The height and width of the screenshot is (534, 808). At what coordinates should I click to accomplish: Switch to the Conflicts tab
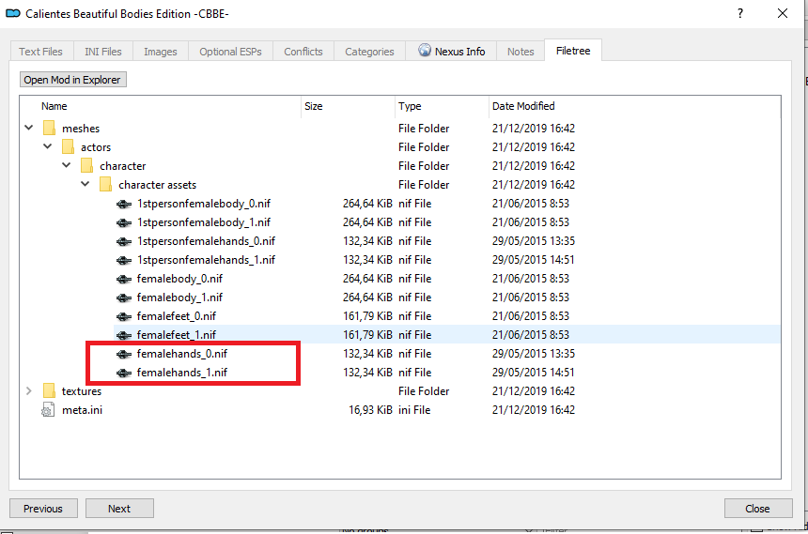click(x=303, y=52)
